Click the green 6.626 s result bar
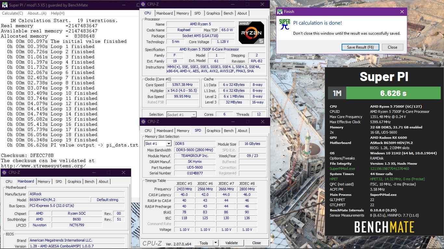Viewport: 444px width, 249px height. pyautogui.click(x=393, y=93)
